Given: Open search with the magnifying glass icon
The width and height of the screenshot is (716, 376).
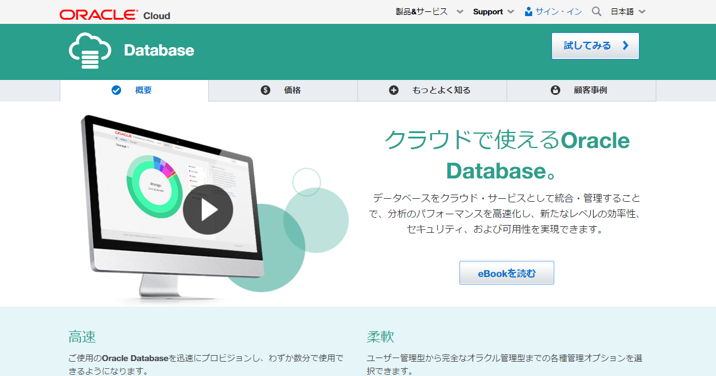Looking at the screenshot, I should (596, 11).
